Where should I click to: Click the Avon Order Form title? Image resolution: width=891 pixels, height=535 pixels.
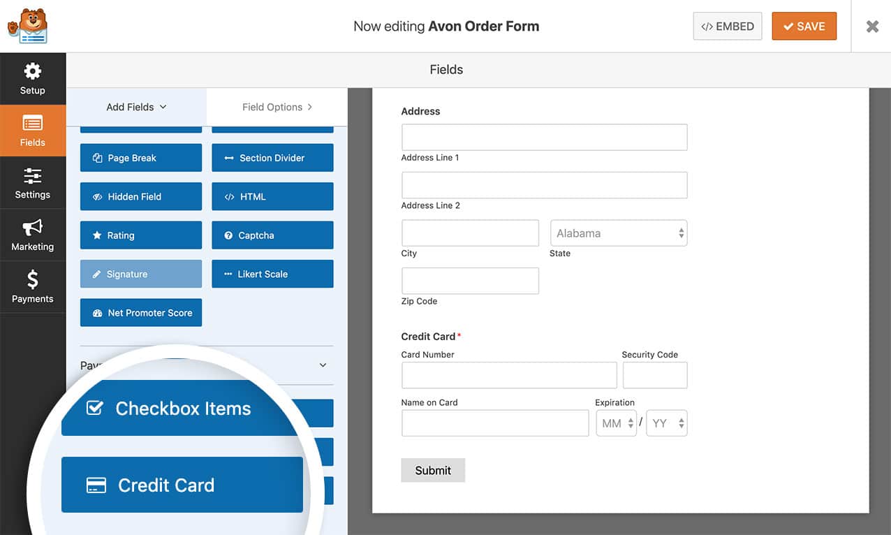pyautogui.click(x=483, y=27)
